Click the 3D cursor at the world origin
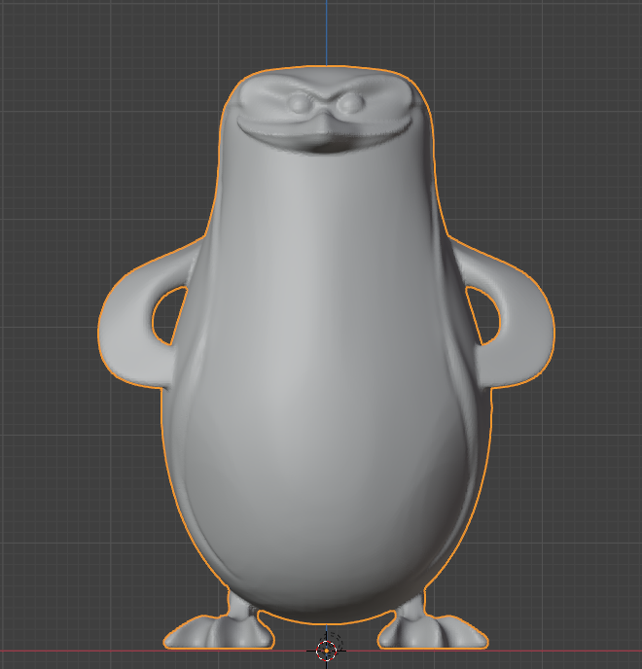The width and height of the screenshot is (642, 669). (327, 651)
